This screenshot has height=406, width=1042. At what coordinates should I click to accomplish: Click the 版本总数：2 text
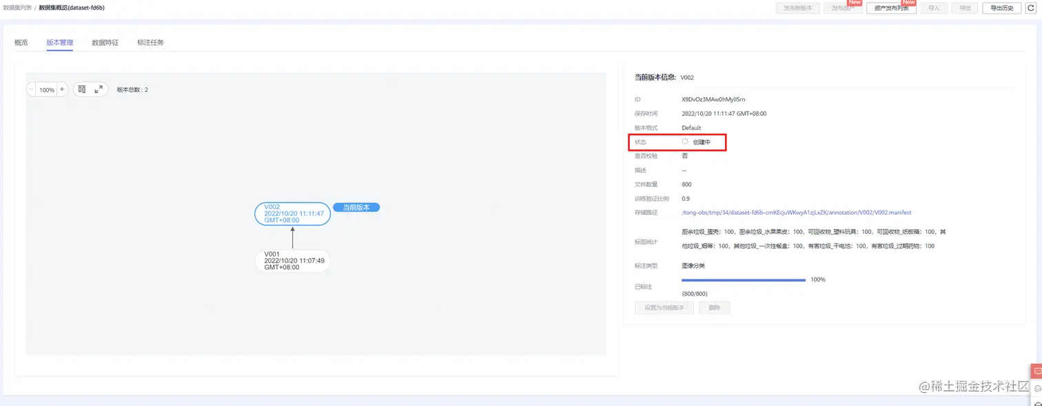point(132,90)
